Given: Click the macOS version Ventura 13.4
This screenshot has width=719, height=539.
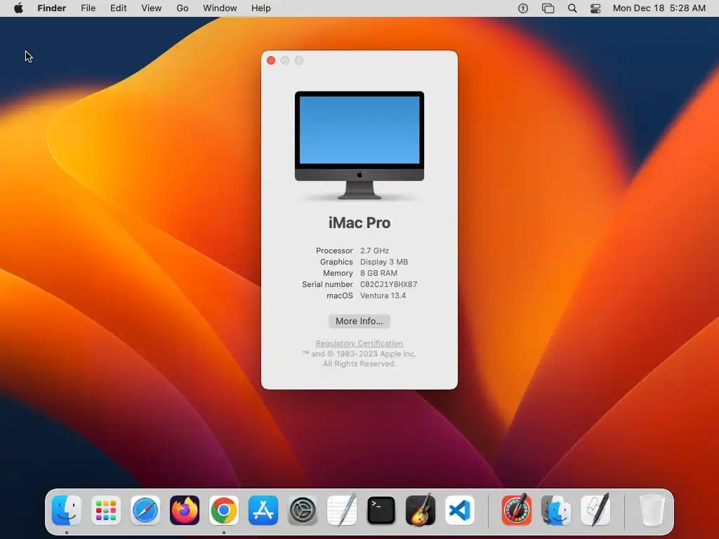Looking at the screenshot, I should (x=383, y=295).
